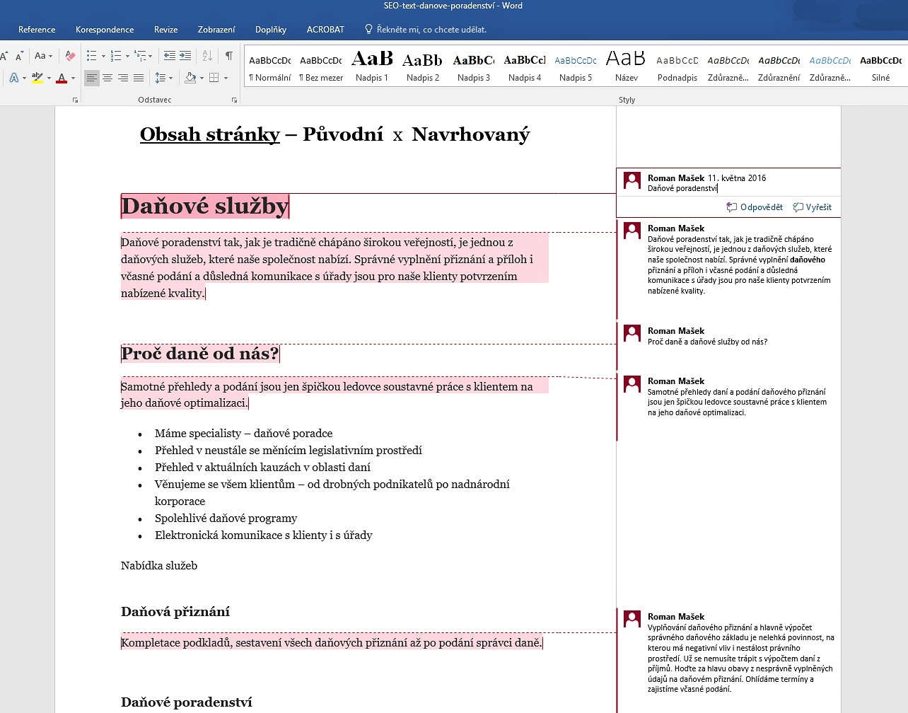
Task: Open the Revize ribbon tab
Action: pos(165,30)
